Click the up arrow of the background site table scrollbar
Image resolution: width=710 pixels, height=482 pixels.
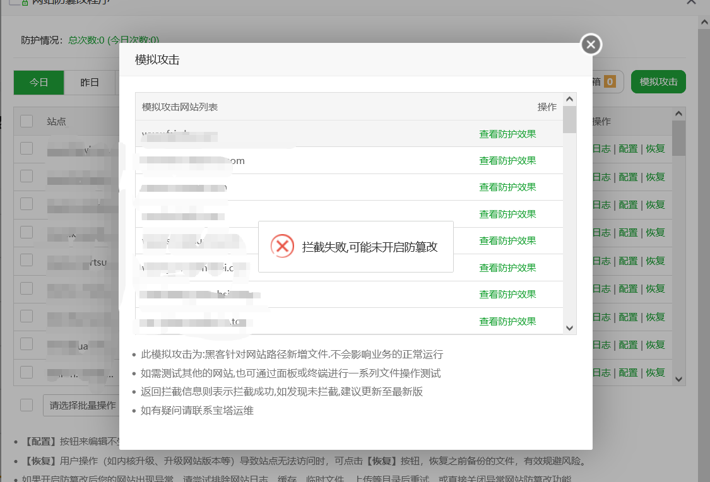point(678,114)
